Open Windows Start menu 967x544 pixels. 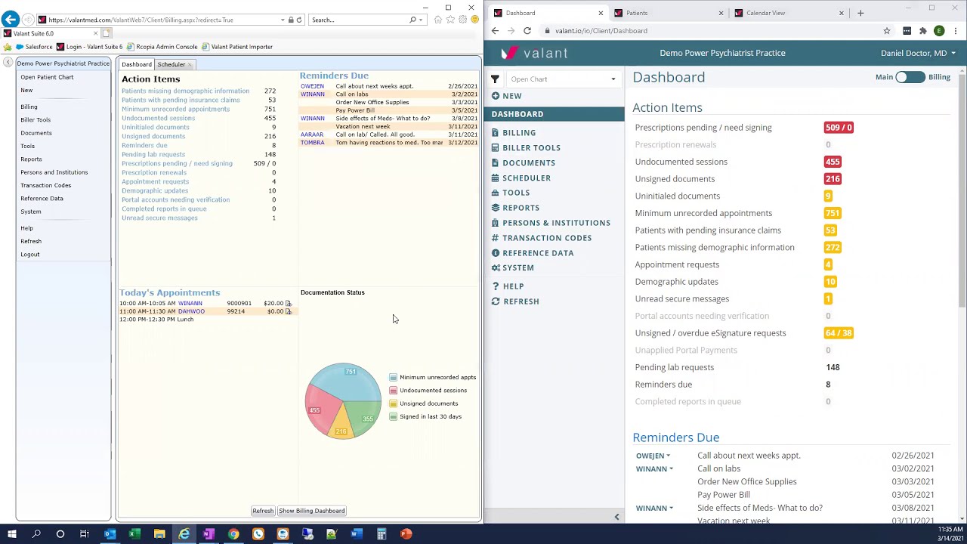(x=11, y=534)
